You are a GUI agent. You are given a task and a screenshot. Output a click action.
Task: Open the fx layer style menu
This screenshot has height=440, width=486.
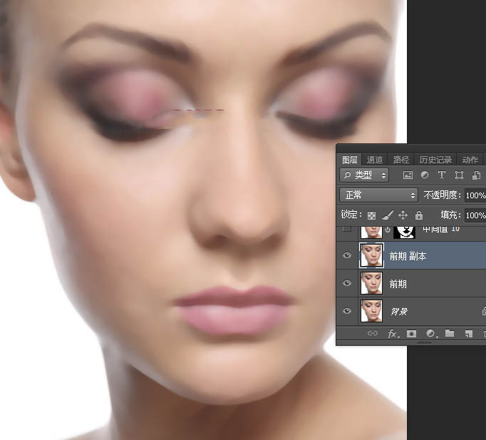392,333
